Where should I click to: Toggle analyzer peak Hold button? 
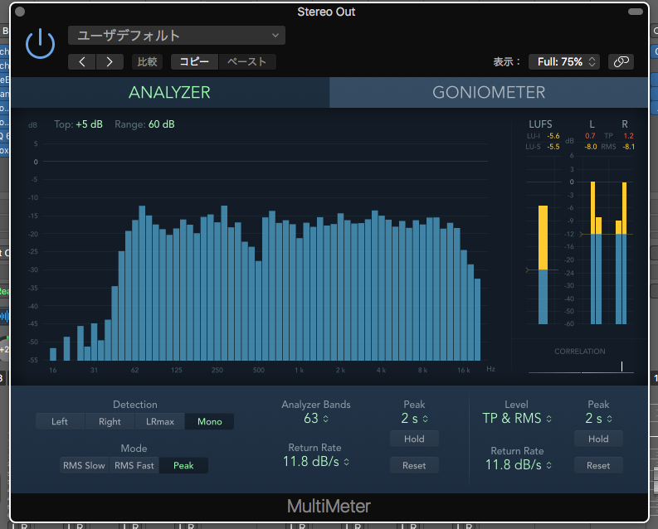click(414, 439)
